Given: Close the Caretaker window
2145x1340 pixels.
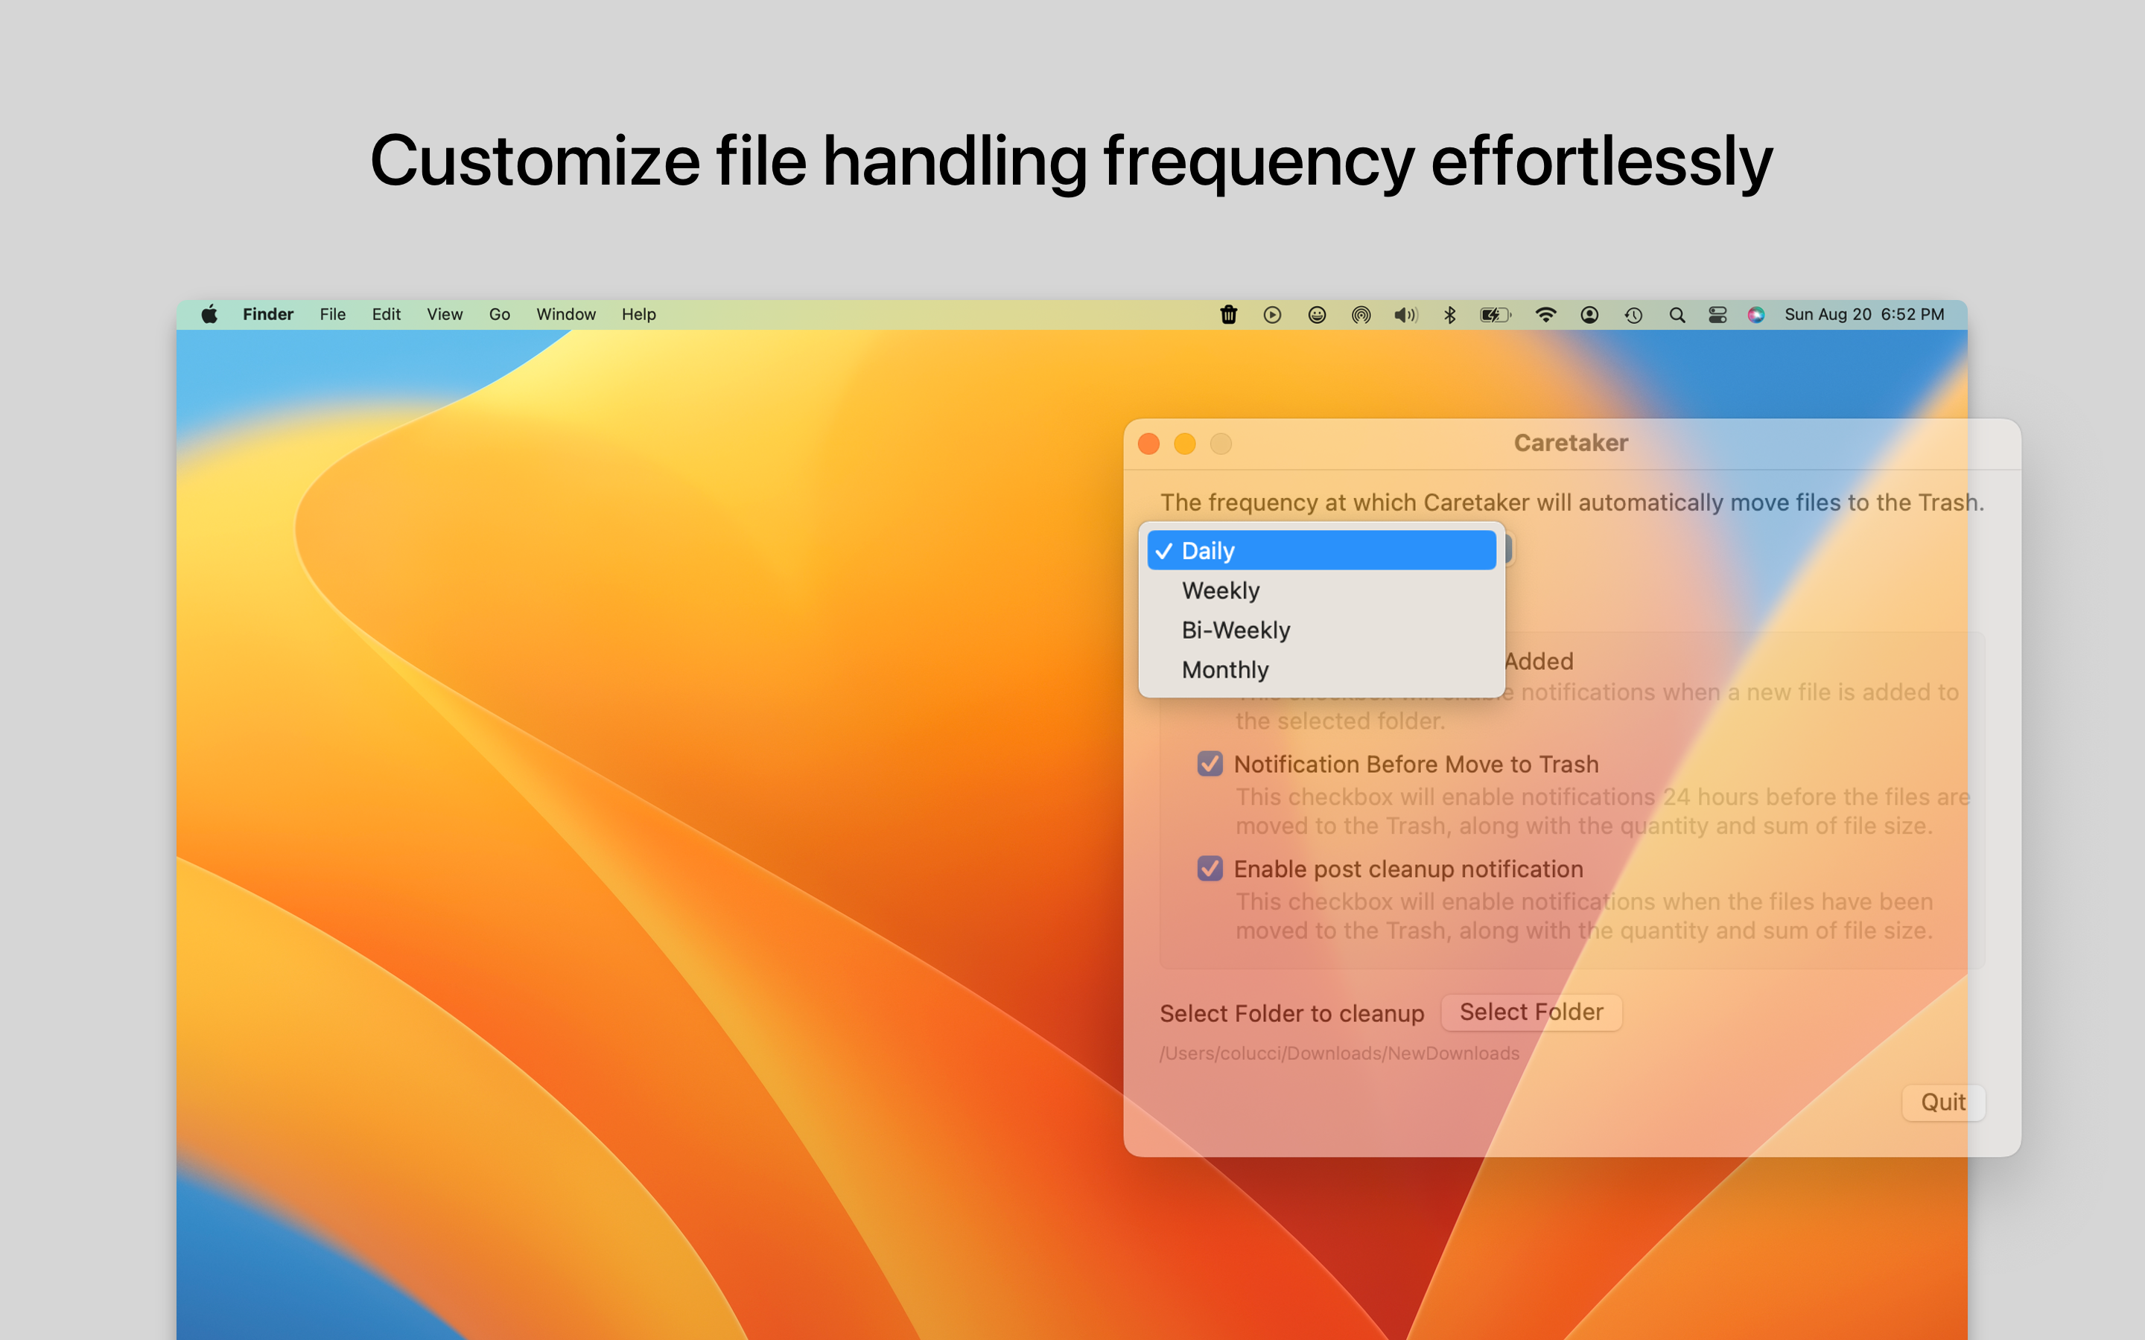Looking at the screenshot, I should [1148, 444].
